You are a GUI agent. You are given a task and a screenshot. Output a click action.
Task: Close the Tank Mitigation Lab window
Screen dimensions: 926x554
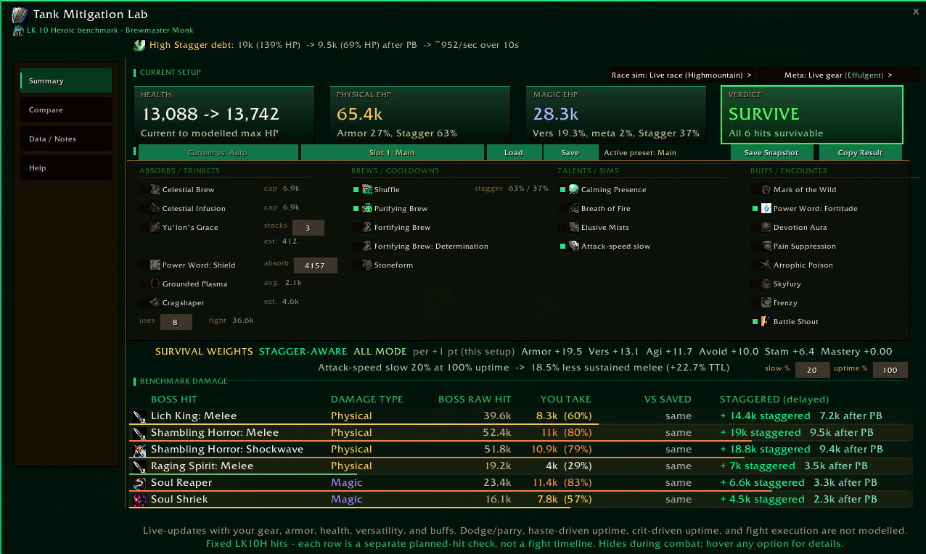click(x=915, y=11)
